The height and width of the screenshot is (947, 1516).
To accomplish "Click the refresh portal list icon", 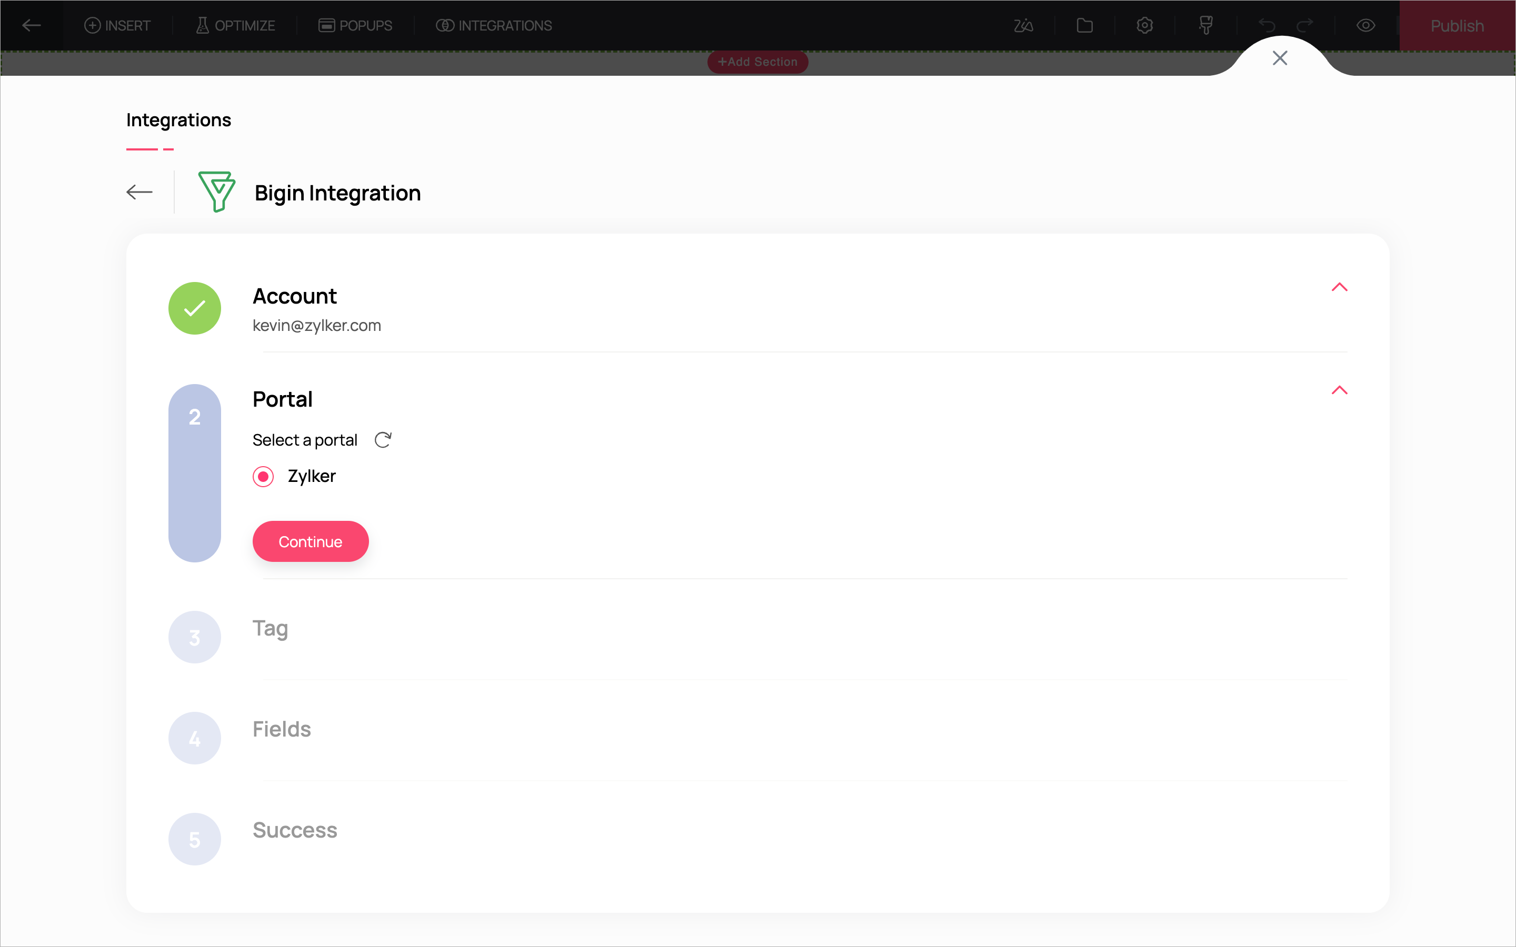I will 383,440.
